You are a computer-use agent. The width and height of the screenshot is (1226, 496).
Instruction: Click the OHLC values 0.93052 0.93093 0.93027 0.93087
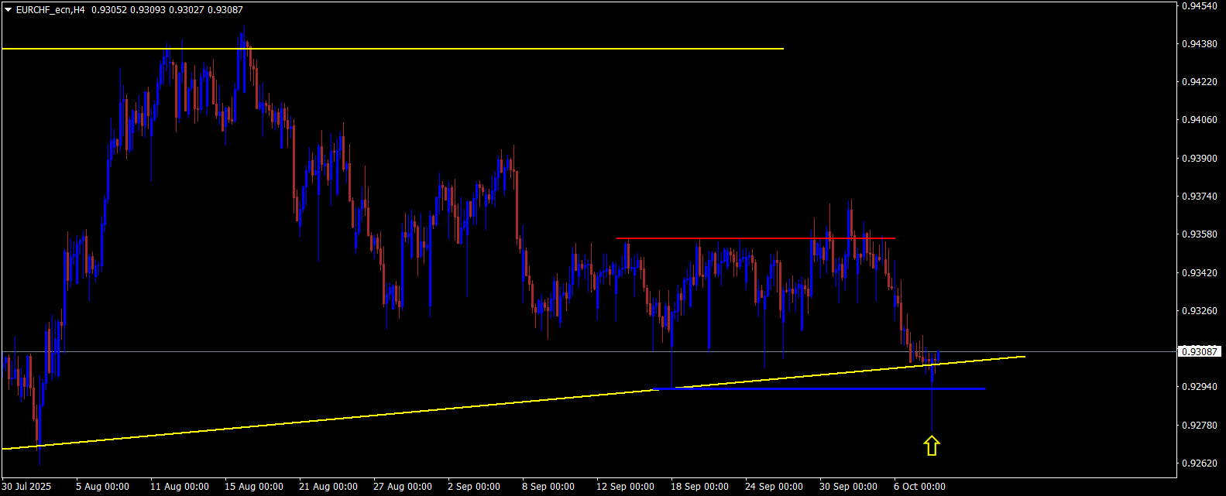pyautogui.click(x=167, y=10)
